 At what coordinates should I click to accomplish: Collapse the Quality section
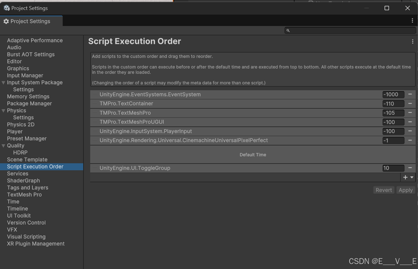click(x=4, y=146)
